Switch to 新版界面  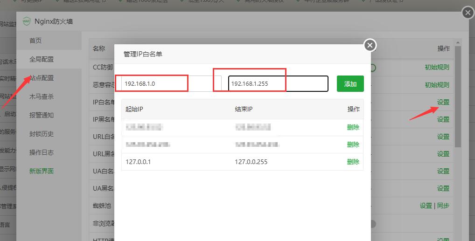pyautogui.click(x=42, y=171)
